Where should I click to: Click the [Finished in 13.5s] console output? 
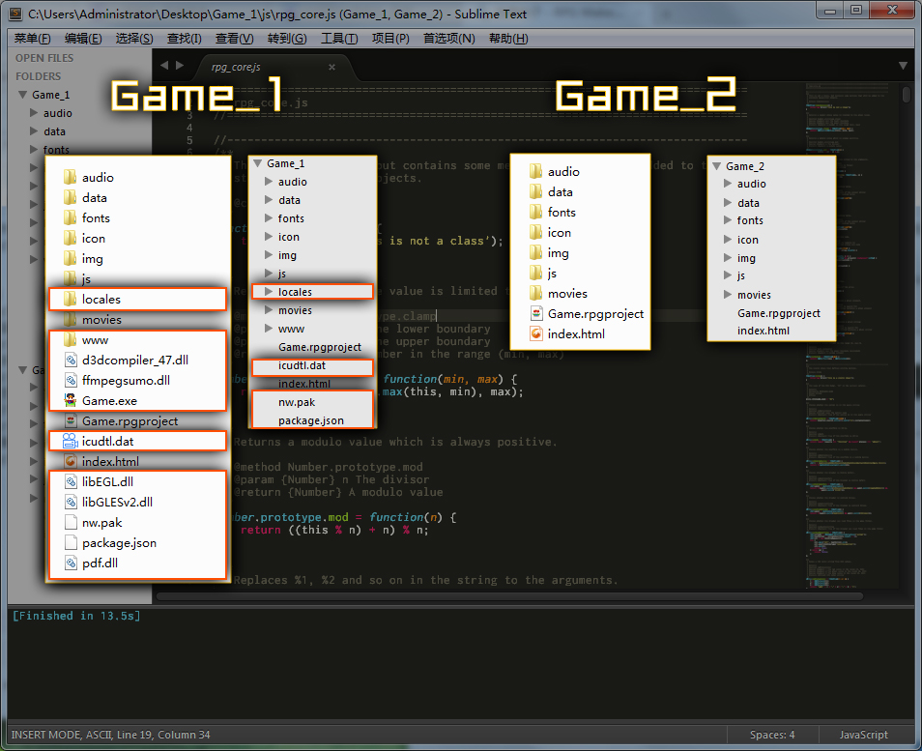(76, 616)
